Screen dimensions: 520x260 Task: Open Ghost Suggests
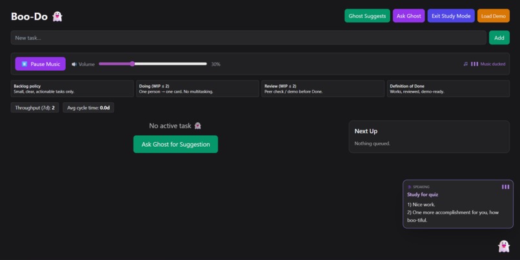point(367,16)
